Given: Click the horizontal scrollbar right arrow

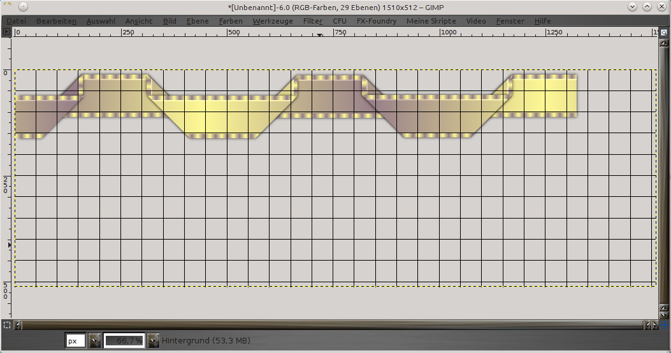Looking at the screenshot, I should 654,325.
